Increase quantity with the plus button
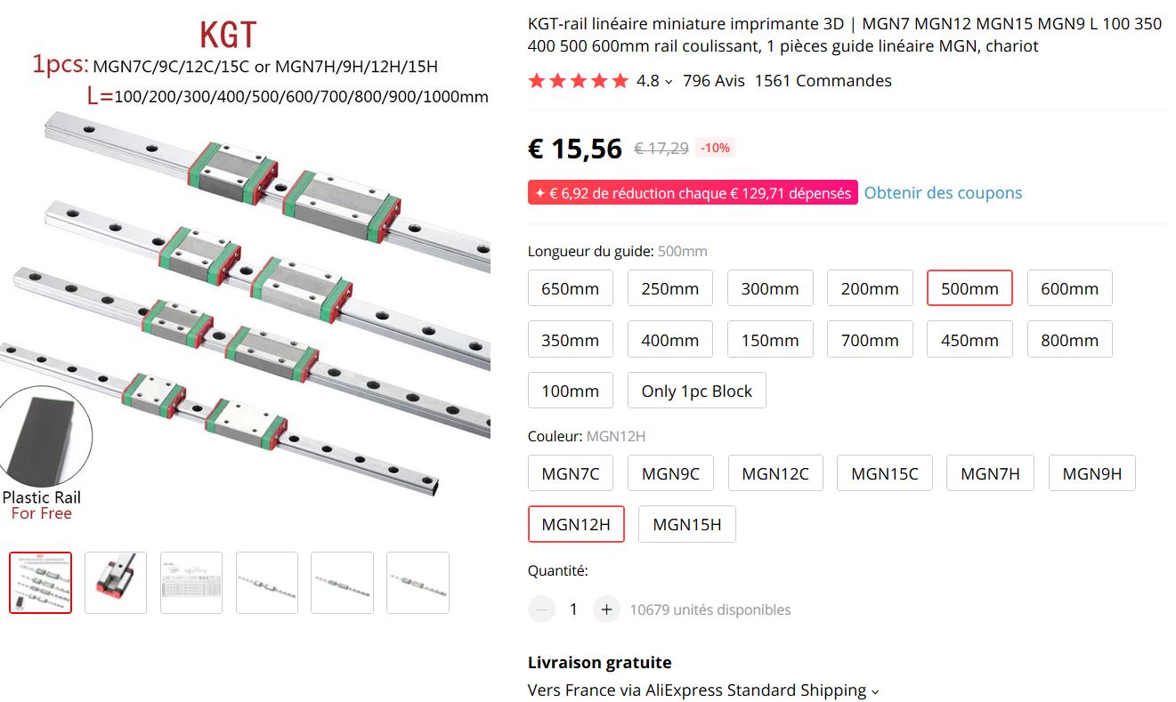The width and height of the screenshot is (1176, 702). coord(606,609)
